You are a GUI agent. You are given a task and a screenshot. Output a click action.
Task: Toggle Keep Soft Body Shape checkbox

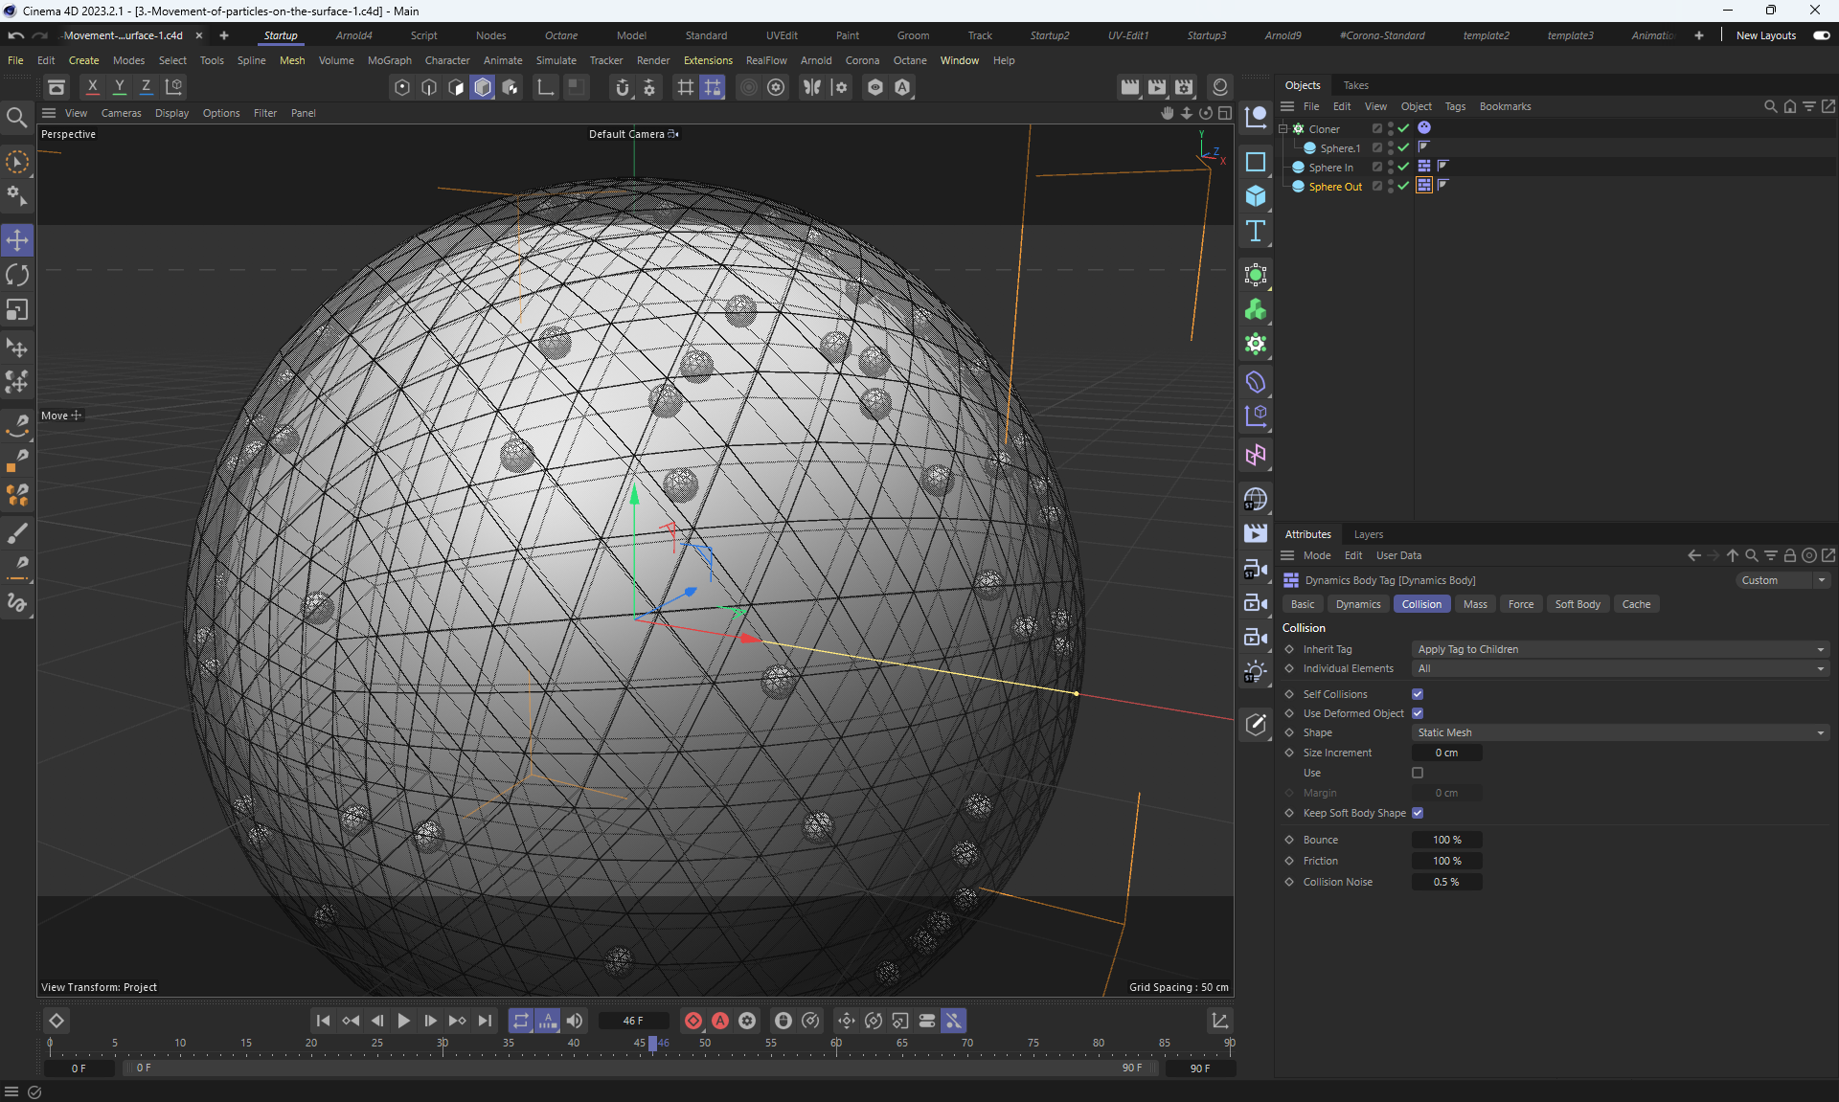1418,813
